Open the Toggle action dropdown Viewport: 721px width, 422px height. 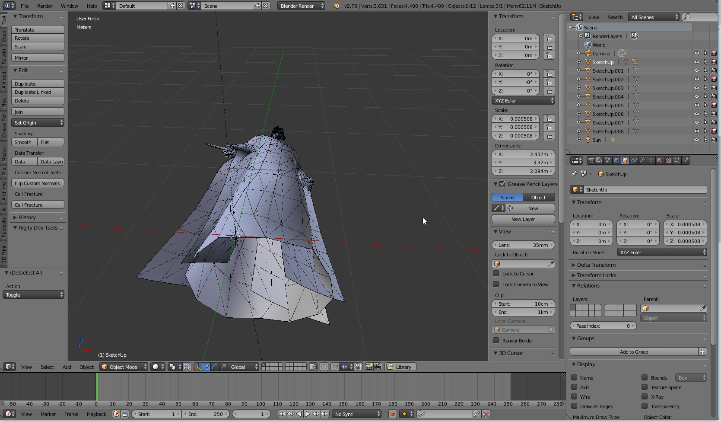coord(33,295)
